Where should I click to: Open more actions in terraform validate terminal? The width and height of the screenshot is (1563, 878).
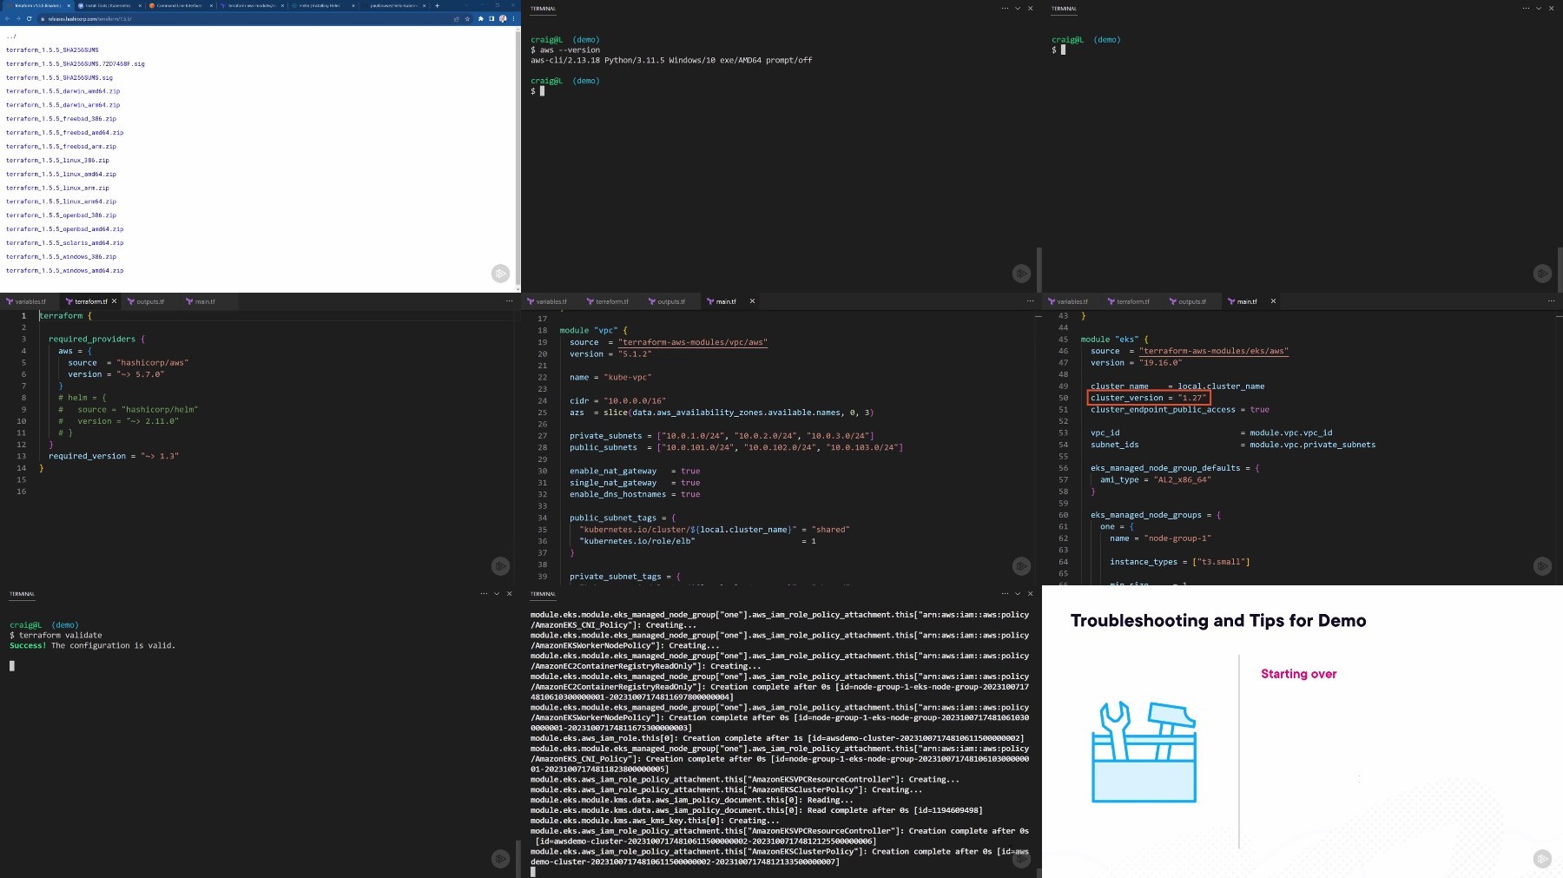[484, 594]
